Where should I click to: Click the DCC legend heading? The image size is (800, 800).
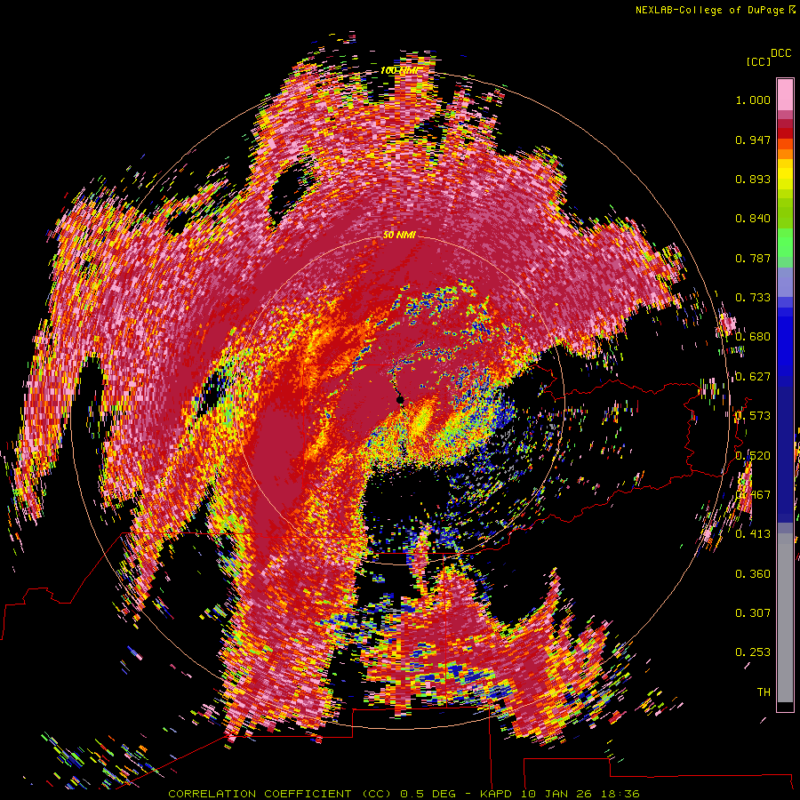click(780, 53)
